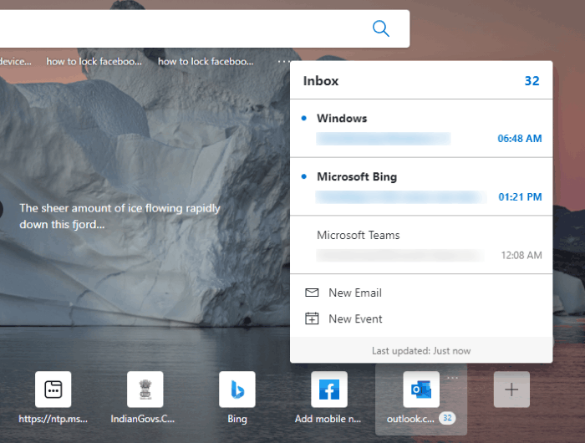
Task: Click the New Event calendar icon
Action: tap(312, 318)
